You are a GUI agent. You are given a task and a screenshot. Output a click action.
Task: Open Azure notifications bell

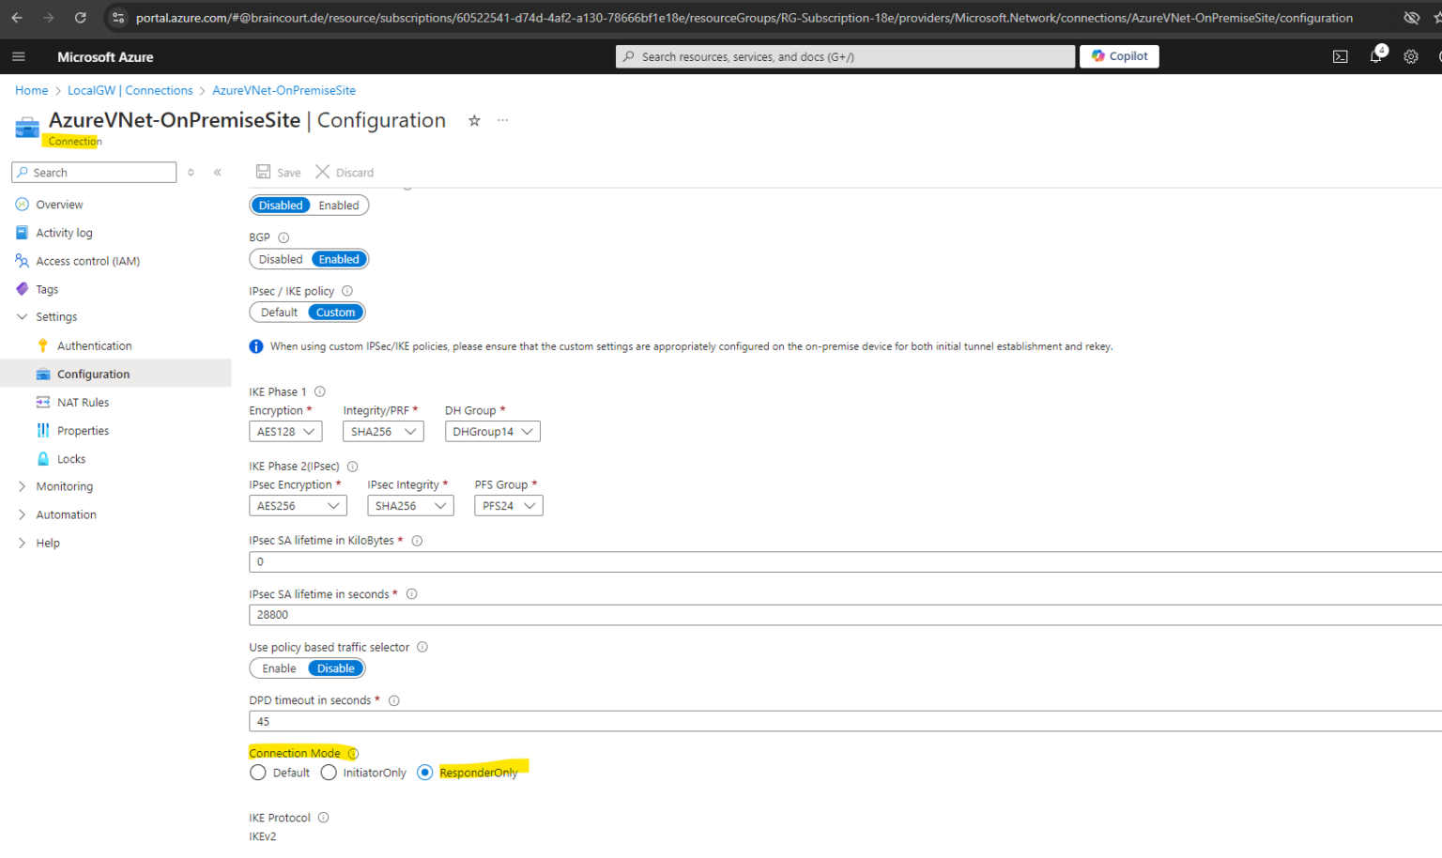pyautogui.click(x=1375, y=56)
